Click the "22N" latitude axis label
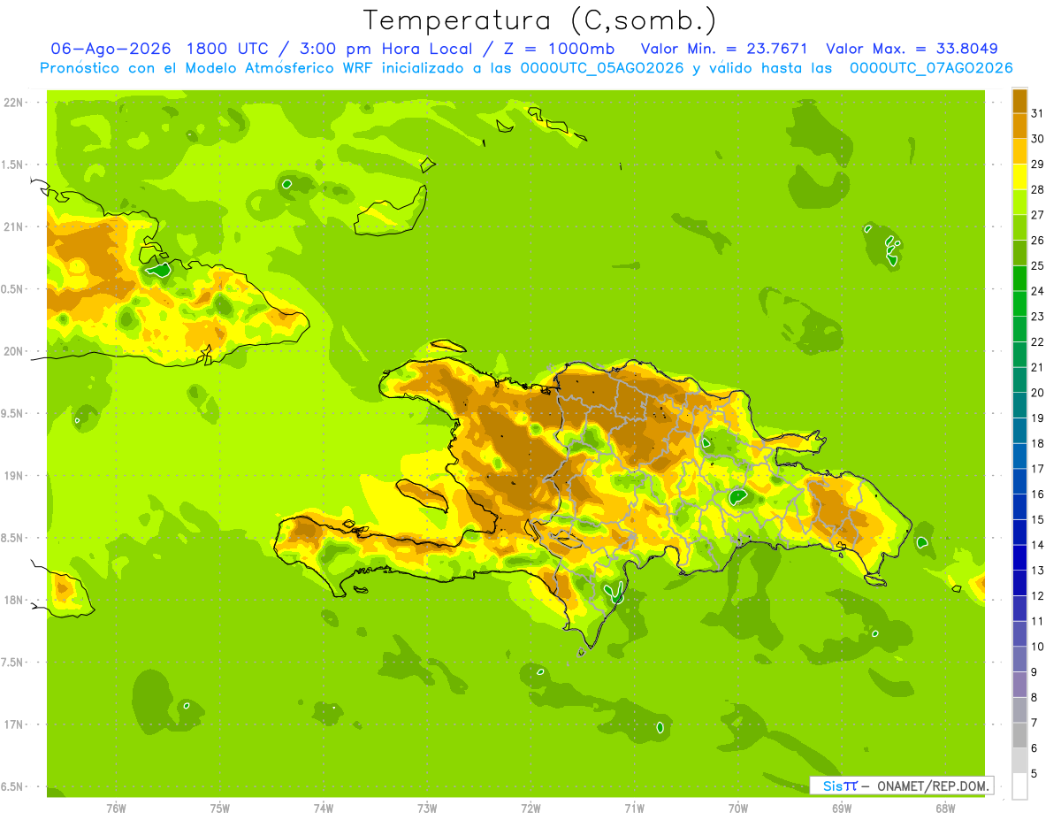 (15, 102)
